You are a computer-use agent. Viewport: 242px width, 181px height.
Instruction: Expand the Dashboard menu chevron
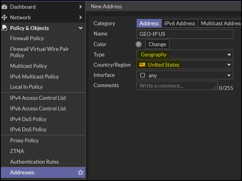[81, 7]
